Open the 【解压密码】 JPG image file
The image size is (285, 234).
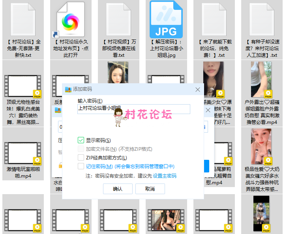click(x=166, y=30)
